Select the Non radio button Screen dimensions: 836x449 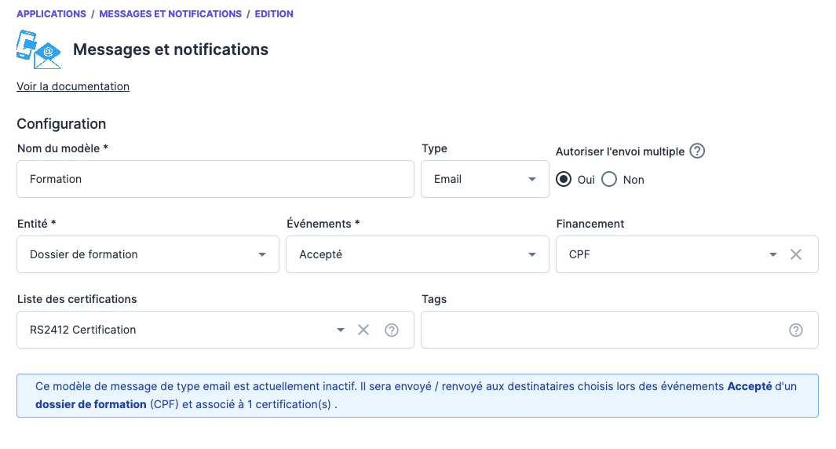[x=609, y=180]
